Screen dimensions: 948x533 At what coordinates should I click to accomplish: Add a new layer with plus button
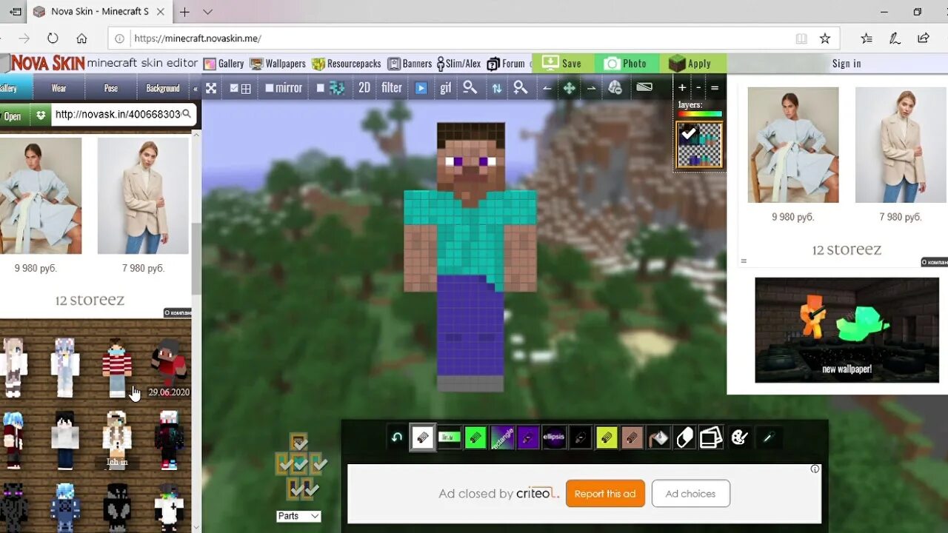tap(682, 87)
